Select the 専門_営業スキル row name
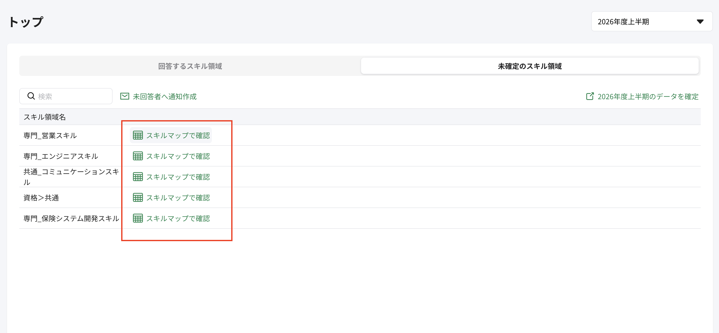This screenshot has height=333, width=719. [x=50, y=135]
